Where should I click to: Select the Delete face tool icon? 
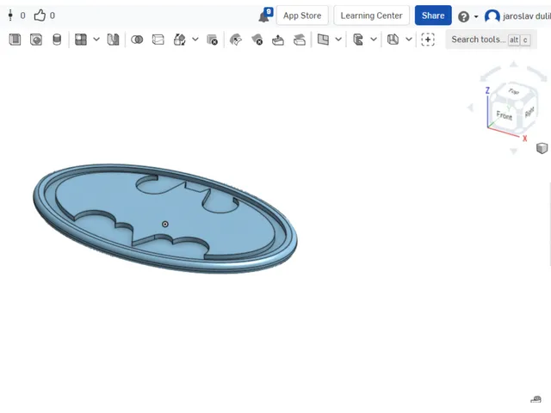tap(257, 40)
